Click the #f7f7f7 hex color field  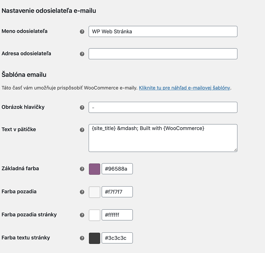click(117, 192)
